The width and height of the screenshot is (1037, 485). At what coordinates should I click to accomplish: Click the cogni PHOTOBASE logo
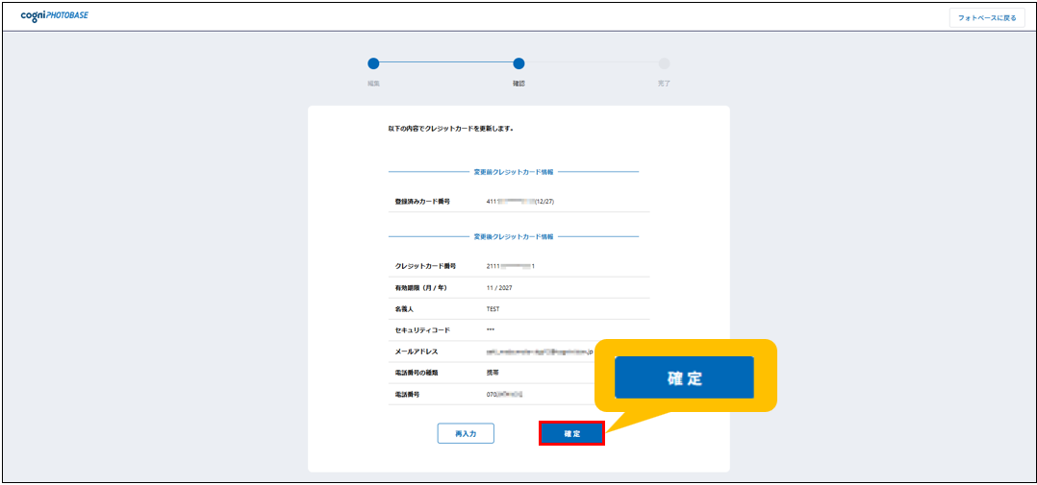54,16
